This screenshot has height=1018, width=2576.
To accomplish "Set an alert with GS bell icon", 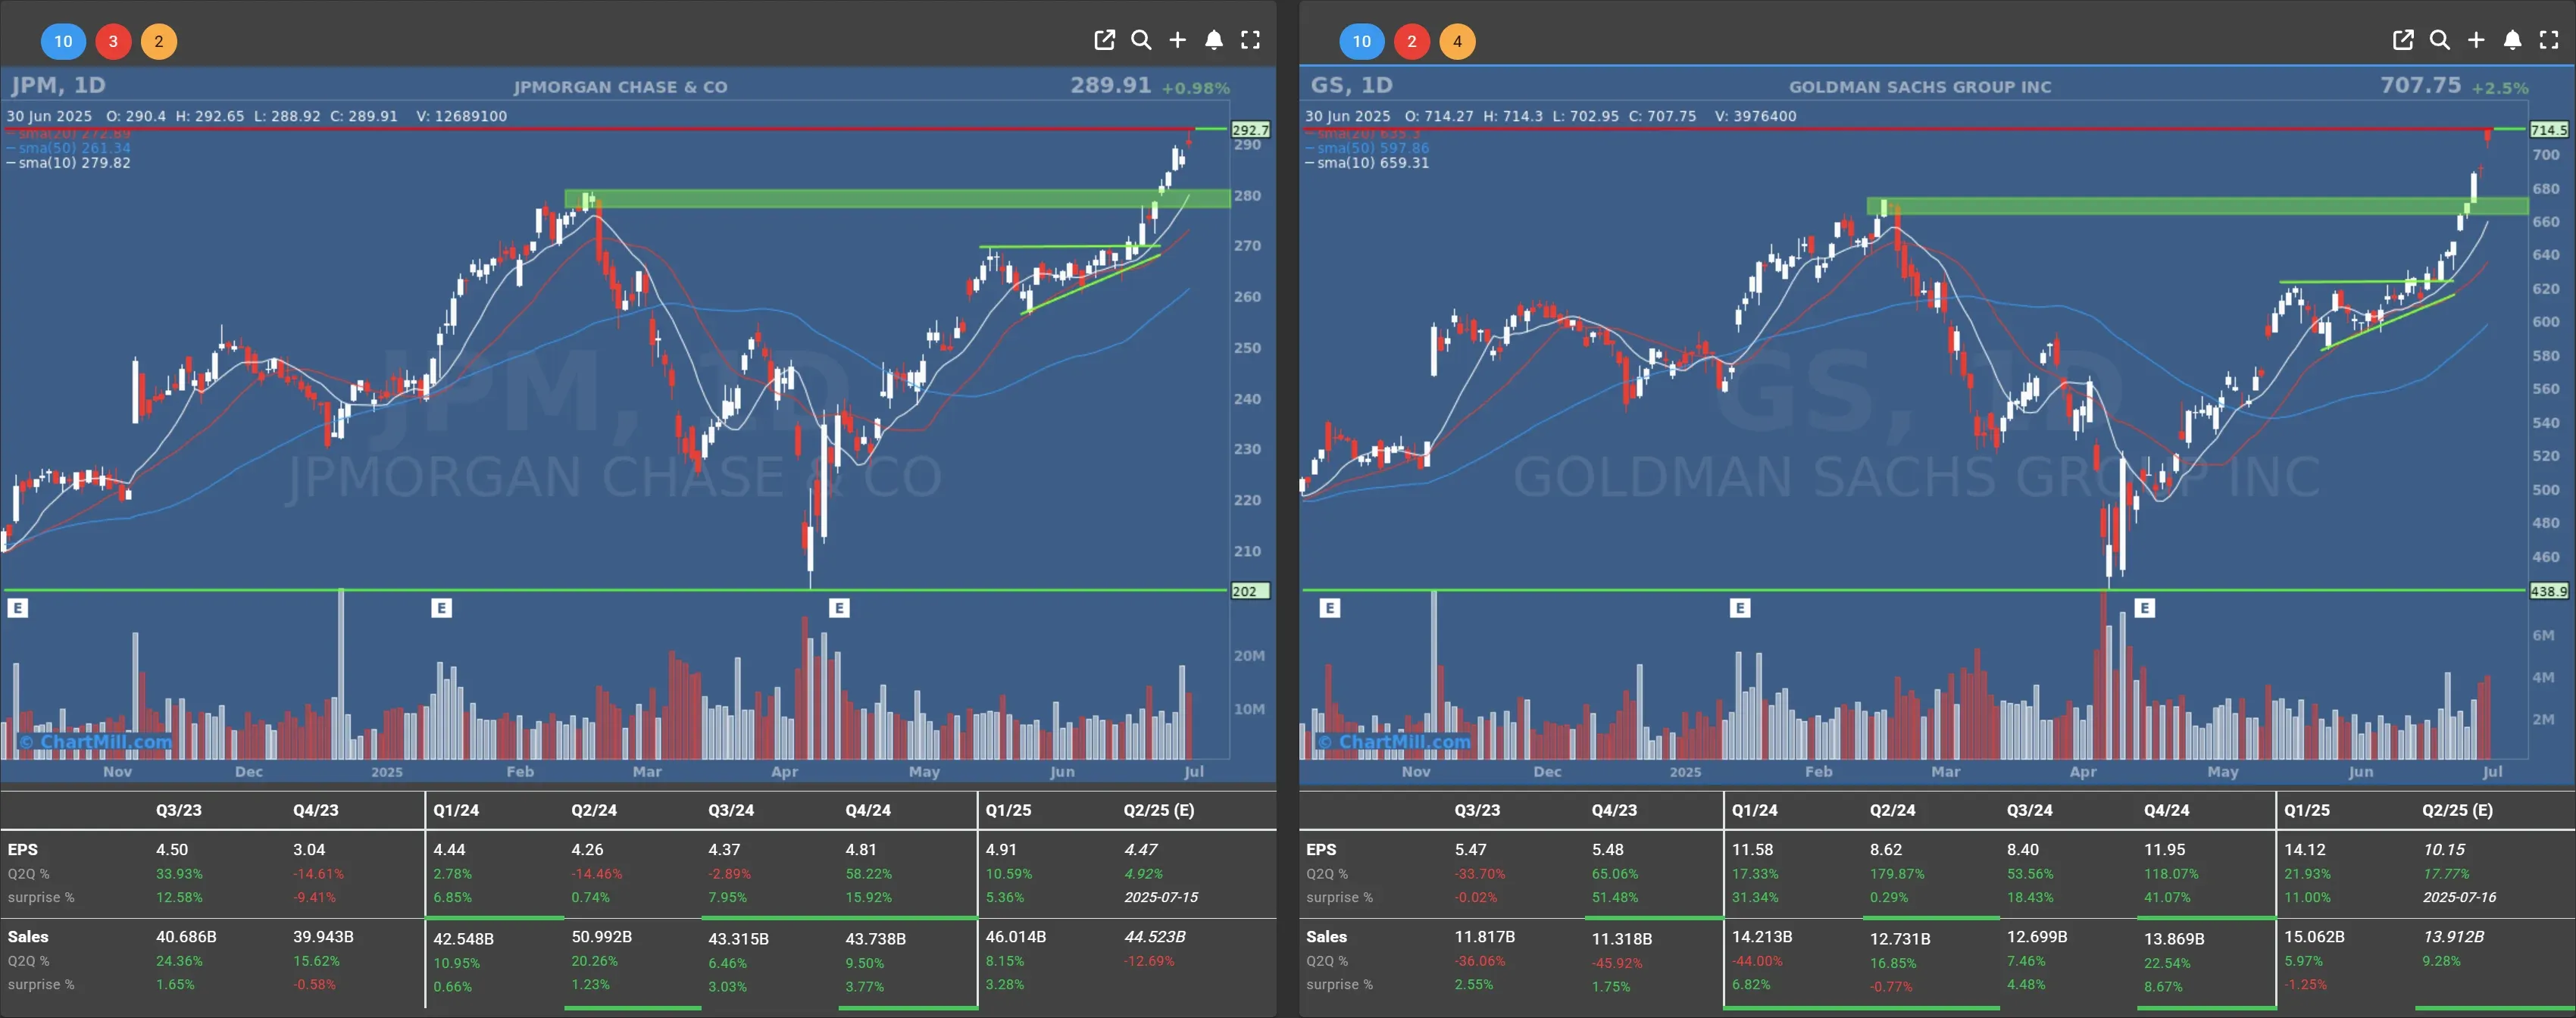I will [x=2512, y=40].
